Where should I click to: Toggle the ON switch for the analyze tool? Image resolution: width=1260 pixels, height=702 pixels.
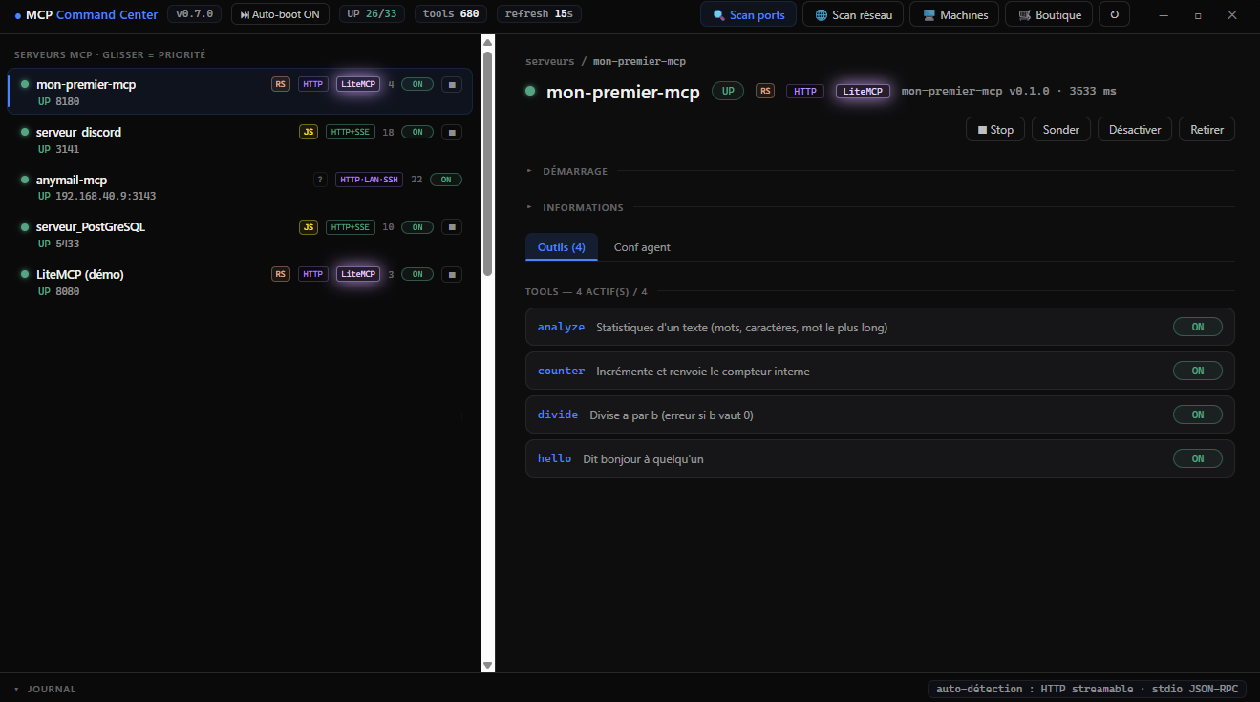[x=1198, y=327]
